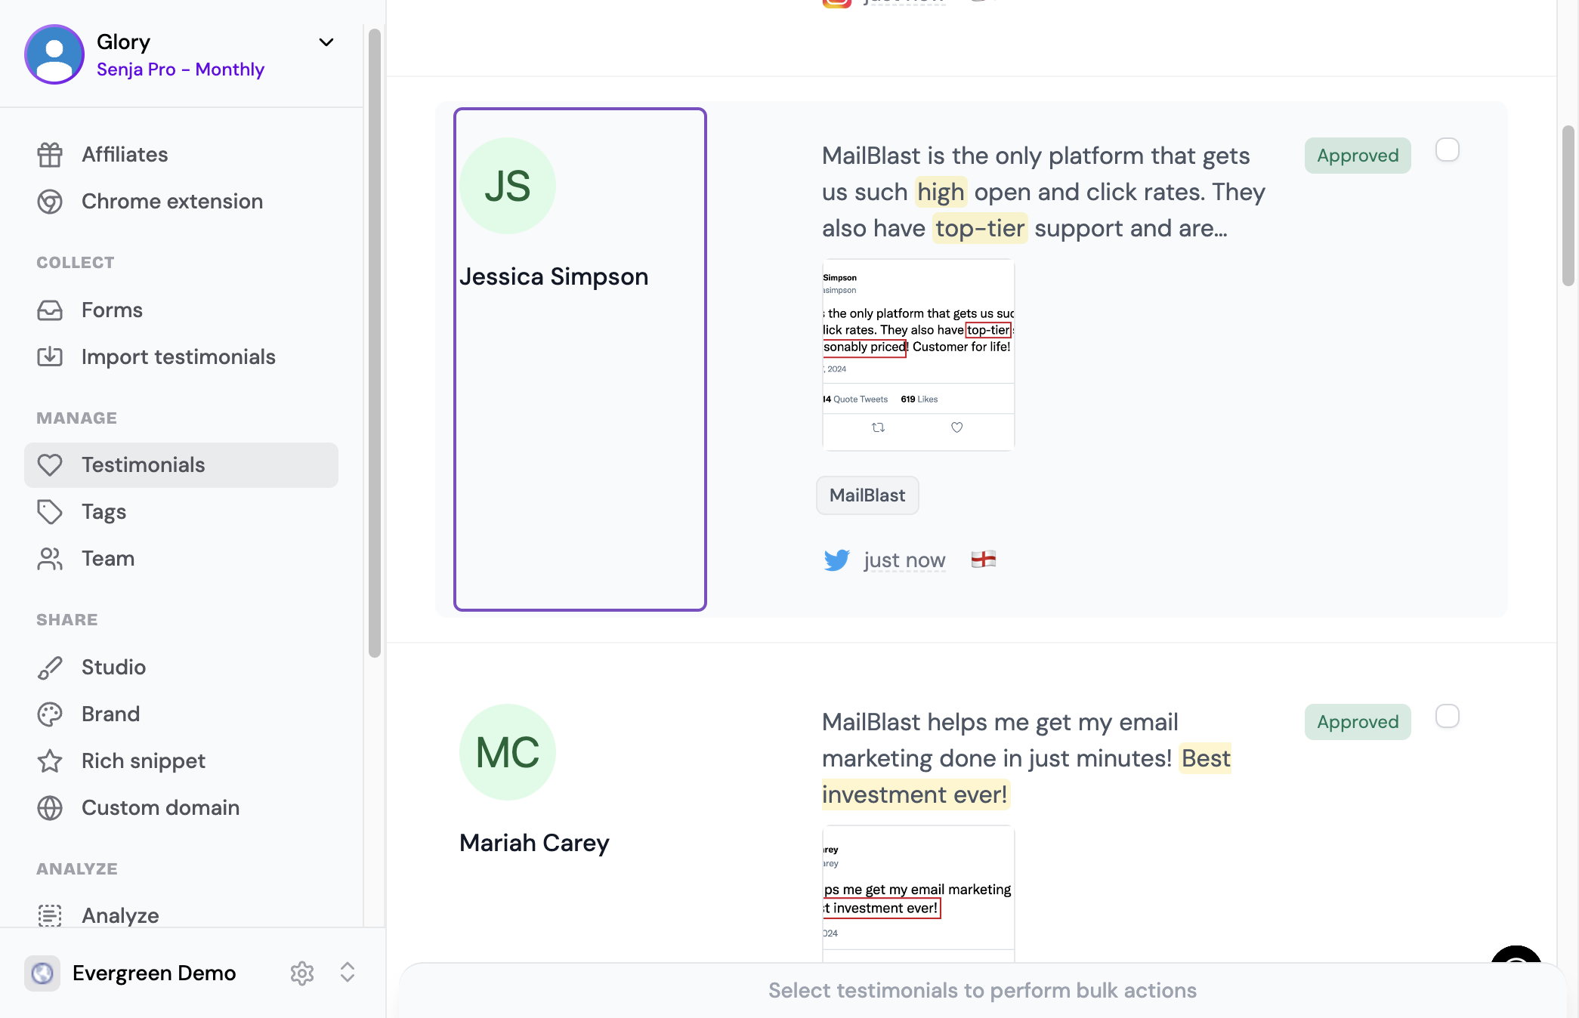The image size is (1579, 1018).
Task: Go to Forms in sidebar
Action: [x=181, y=310]
